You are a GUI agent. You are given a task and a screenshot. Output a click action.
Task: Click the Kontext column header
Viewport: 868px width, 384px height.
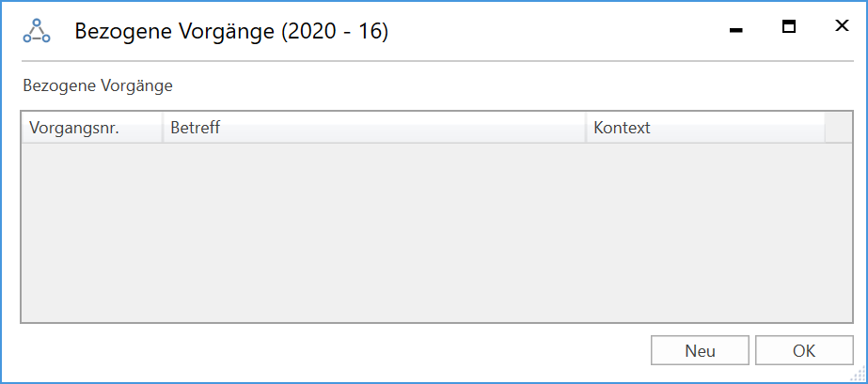pos(704,128)
